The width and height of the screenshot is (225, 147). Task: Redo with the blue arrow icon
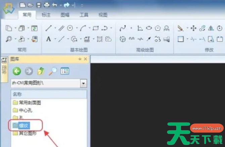click(66, 5)
